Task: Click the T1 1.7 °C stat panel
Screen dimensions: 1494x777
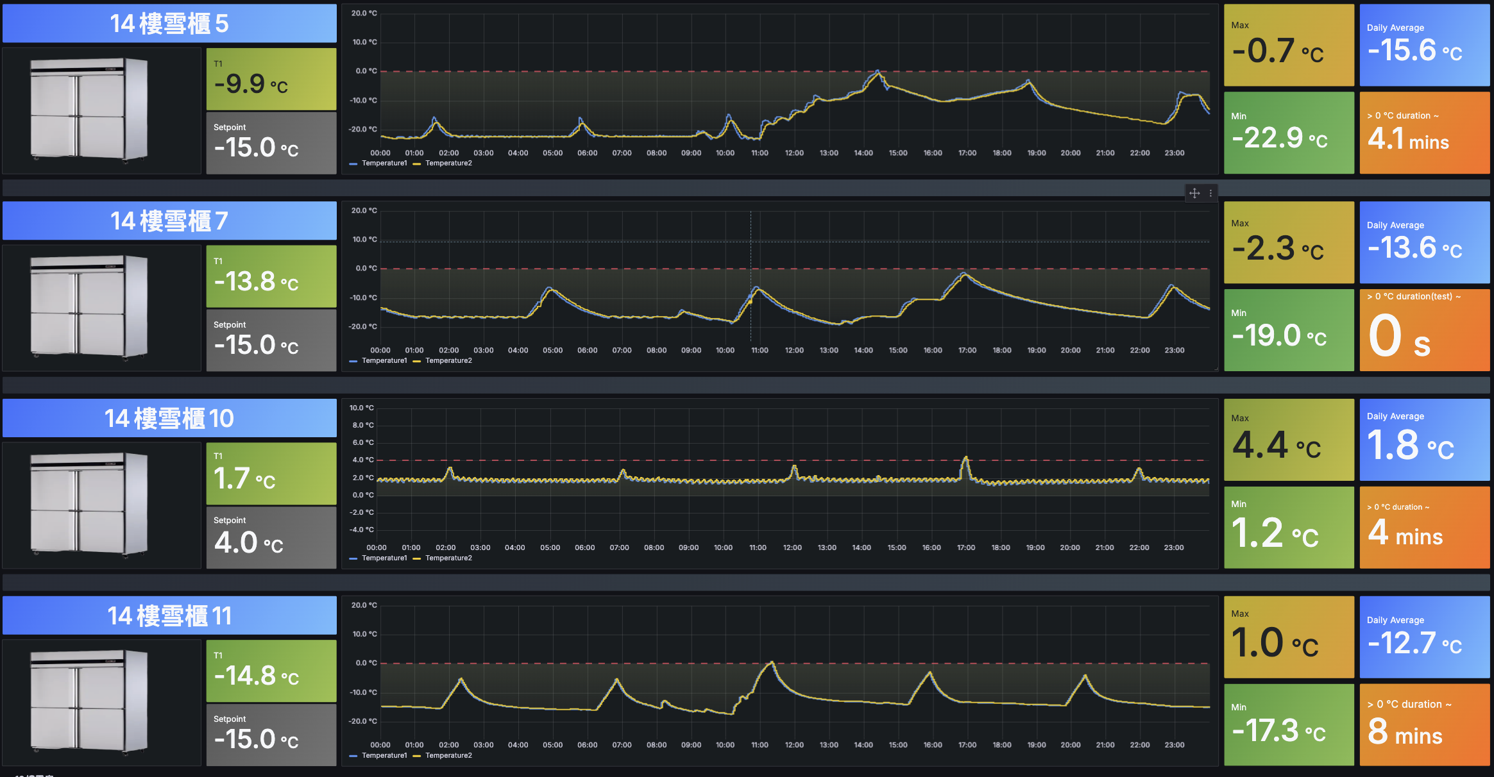Action: (271, 474)
